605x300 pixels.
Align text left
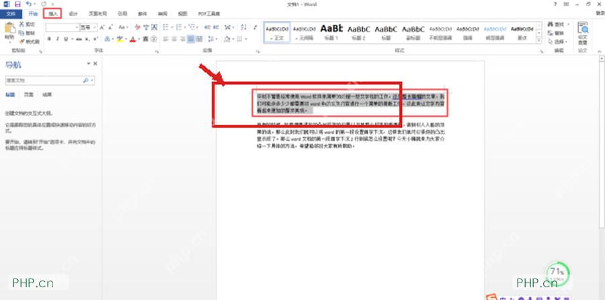165,39
